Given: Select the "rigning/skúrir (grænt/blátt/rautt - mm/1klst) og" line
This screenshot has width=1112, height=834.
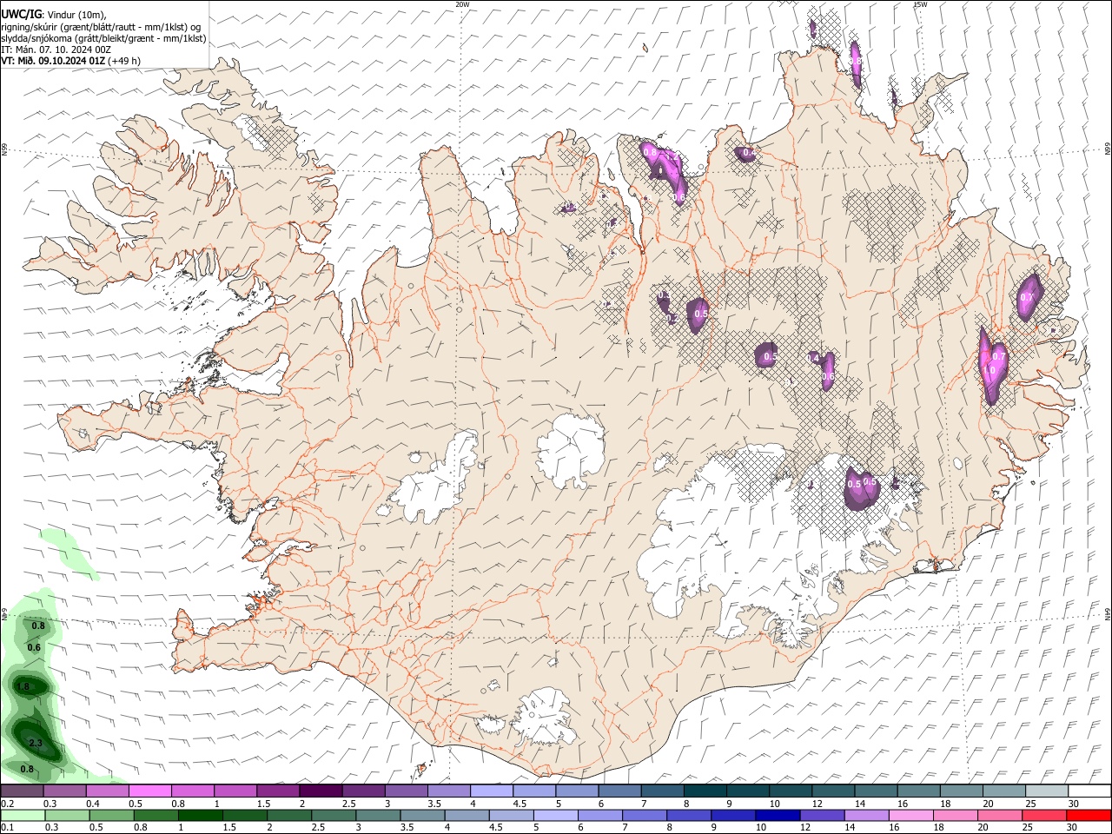Looking at the screenshot, I should pyautogui.click(x=101, y=27).
